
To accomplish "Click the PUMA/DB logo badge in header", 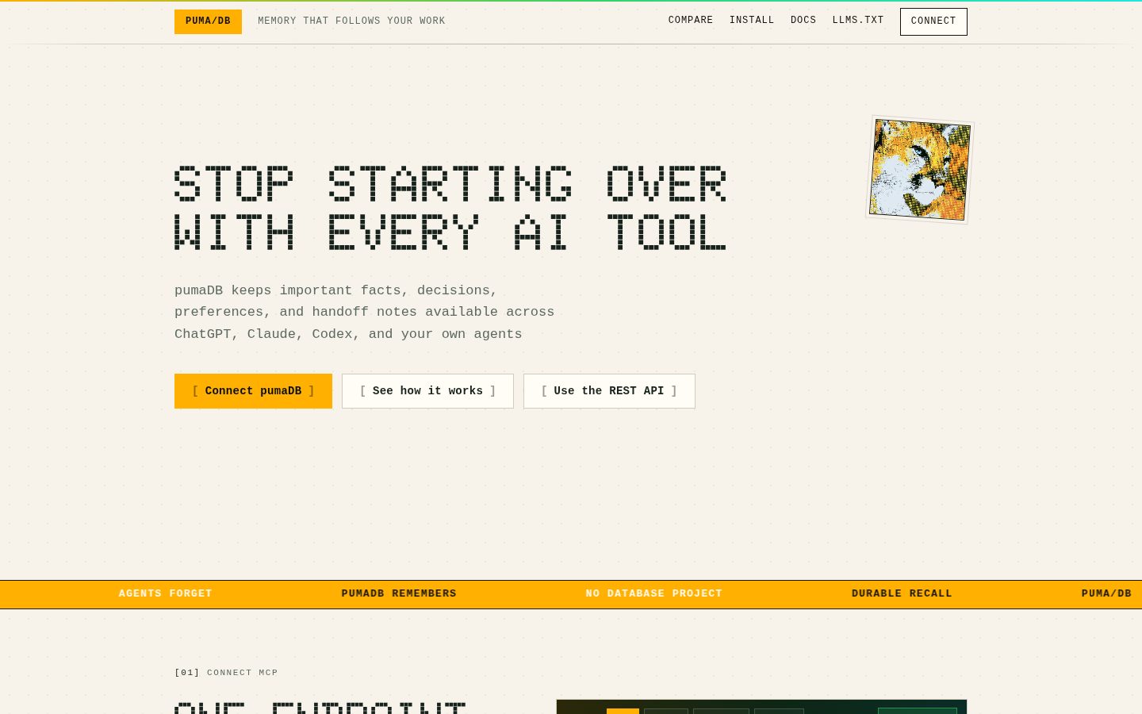I will pos(208,21).
